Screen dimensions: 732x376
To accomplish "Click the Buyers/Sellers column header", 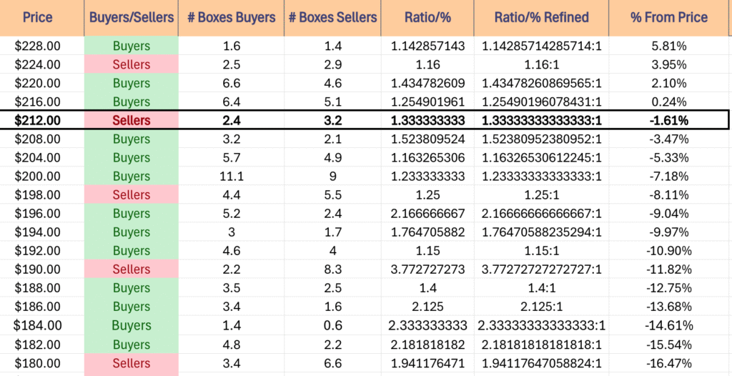I will coord(132,18).
